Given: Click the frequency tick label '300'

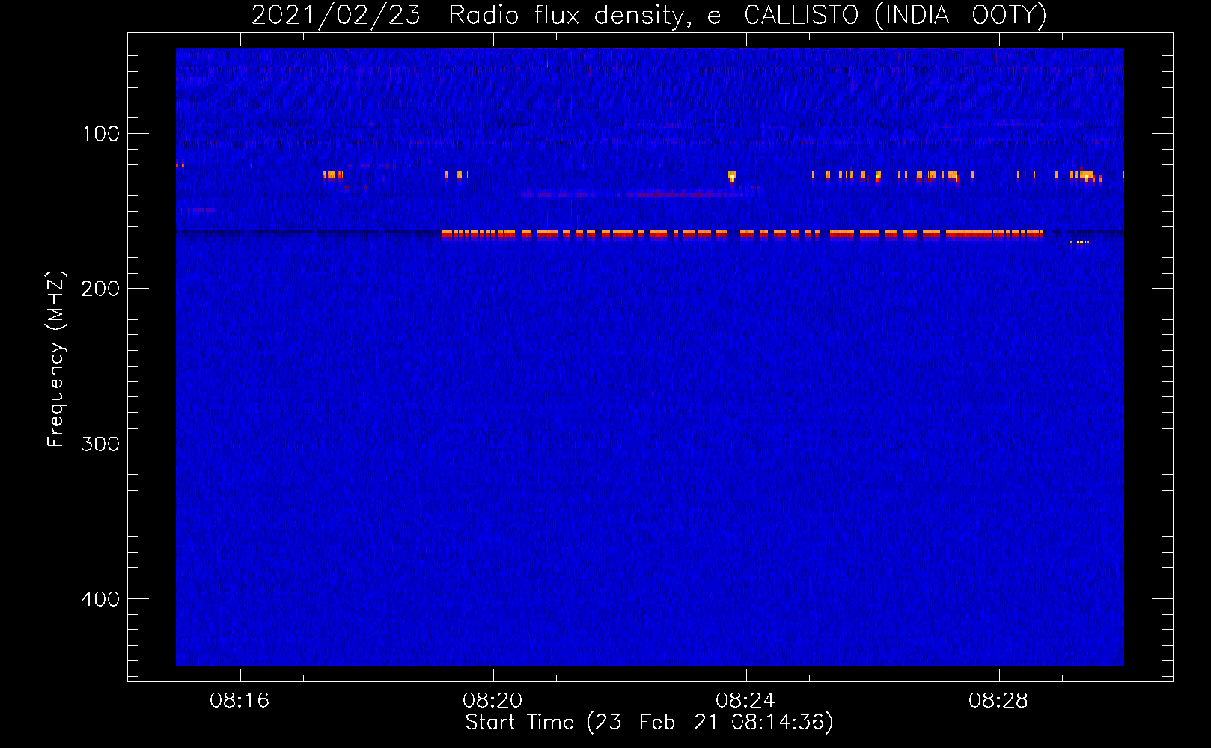Looking at the screenshot, I should [100, 444].
